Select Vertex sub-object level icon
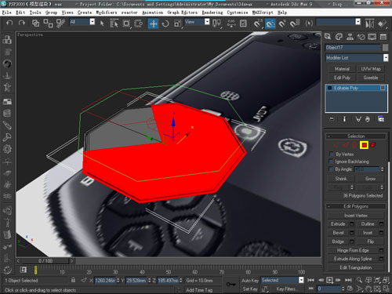392x294 pixels. click(336, 145)
